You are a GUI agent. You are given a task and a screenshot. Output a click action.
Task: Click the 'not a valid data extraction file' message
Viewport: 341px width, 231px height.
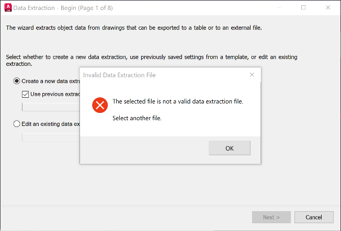[178, 101]
